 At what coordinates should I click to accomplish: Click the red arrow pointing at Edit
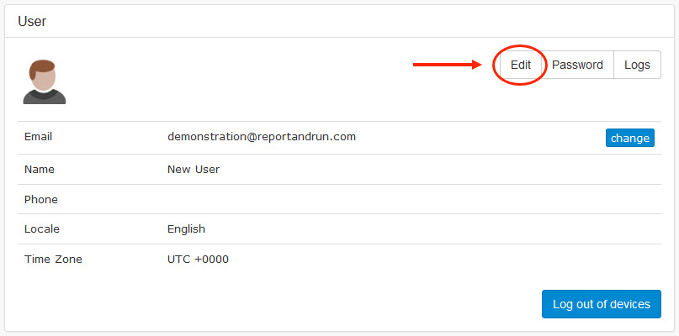446,65
